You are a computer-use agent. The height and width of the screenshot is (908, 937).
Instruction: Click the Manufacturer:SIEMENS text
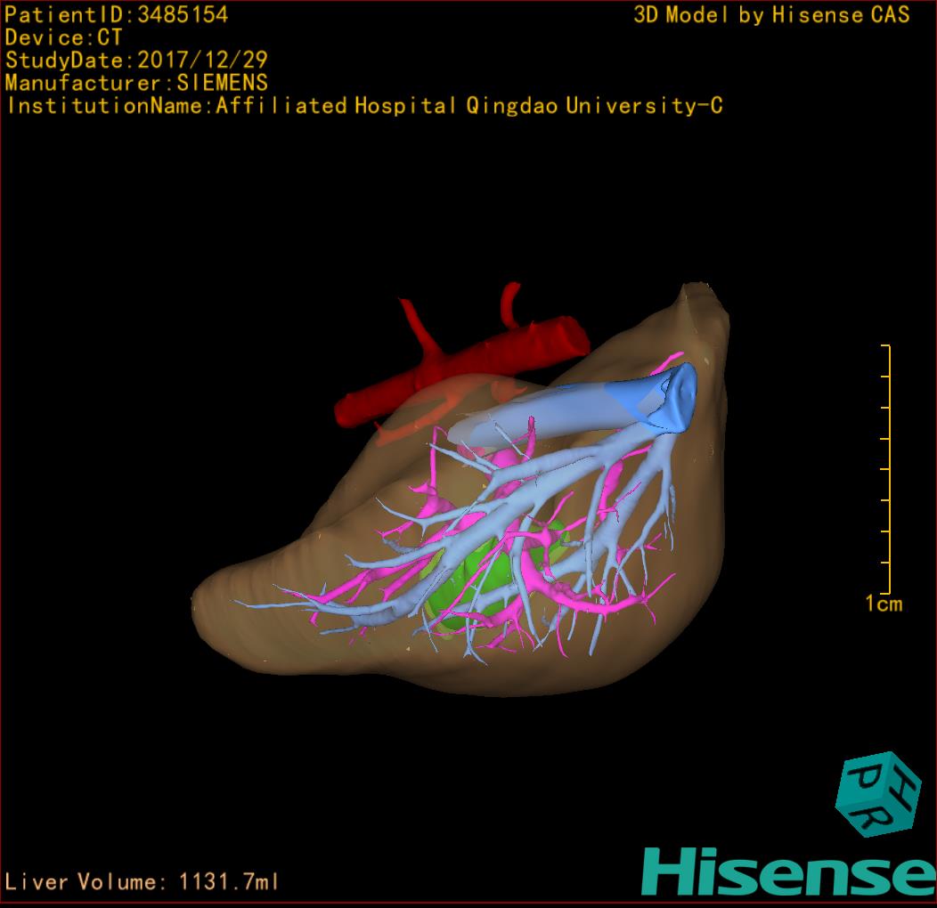click(136, 83)
